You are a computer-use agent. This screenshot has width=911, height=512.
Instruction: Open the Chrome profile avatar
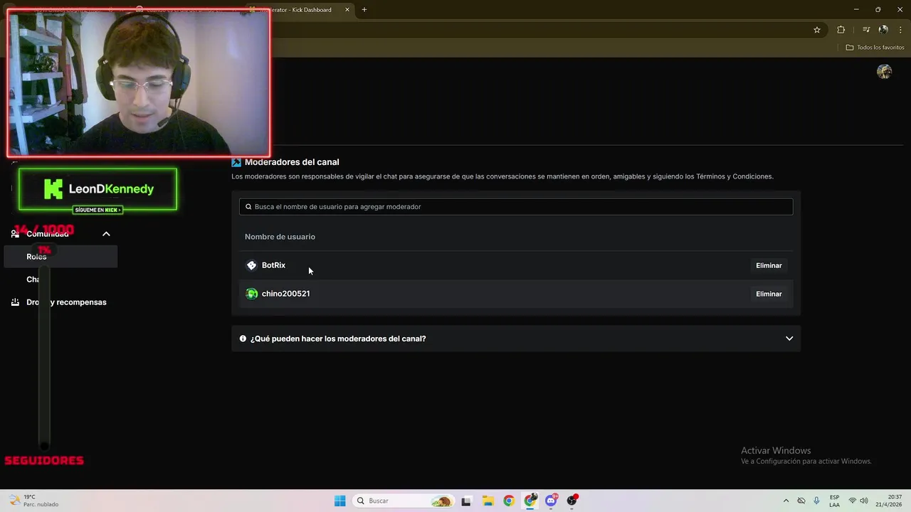(x=883, y=30)
